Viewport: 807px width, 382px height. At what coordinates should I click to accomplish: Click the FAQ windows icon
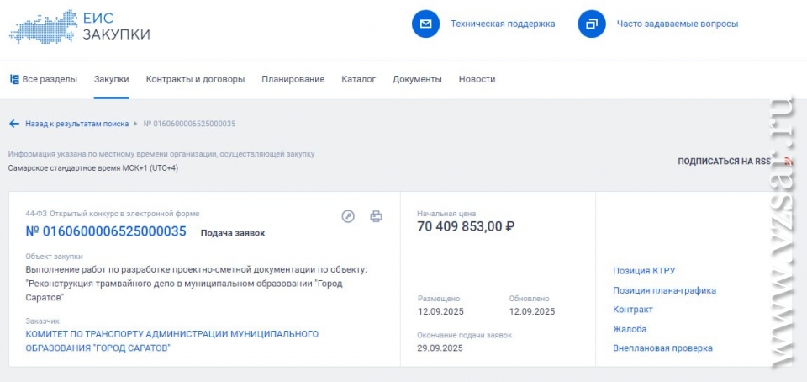tap(592, 24)
